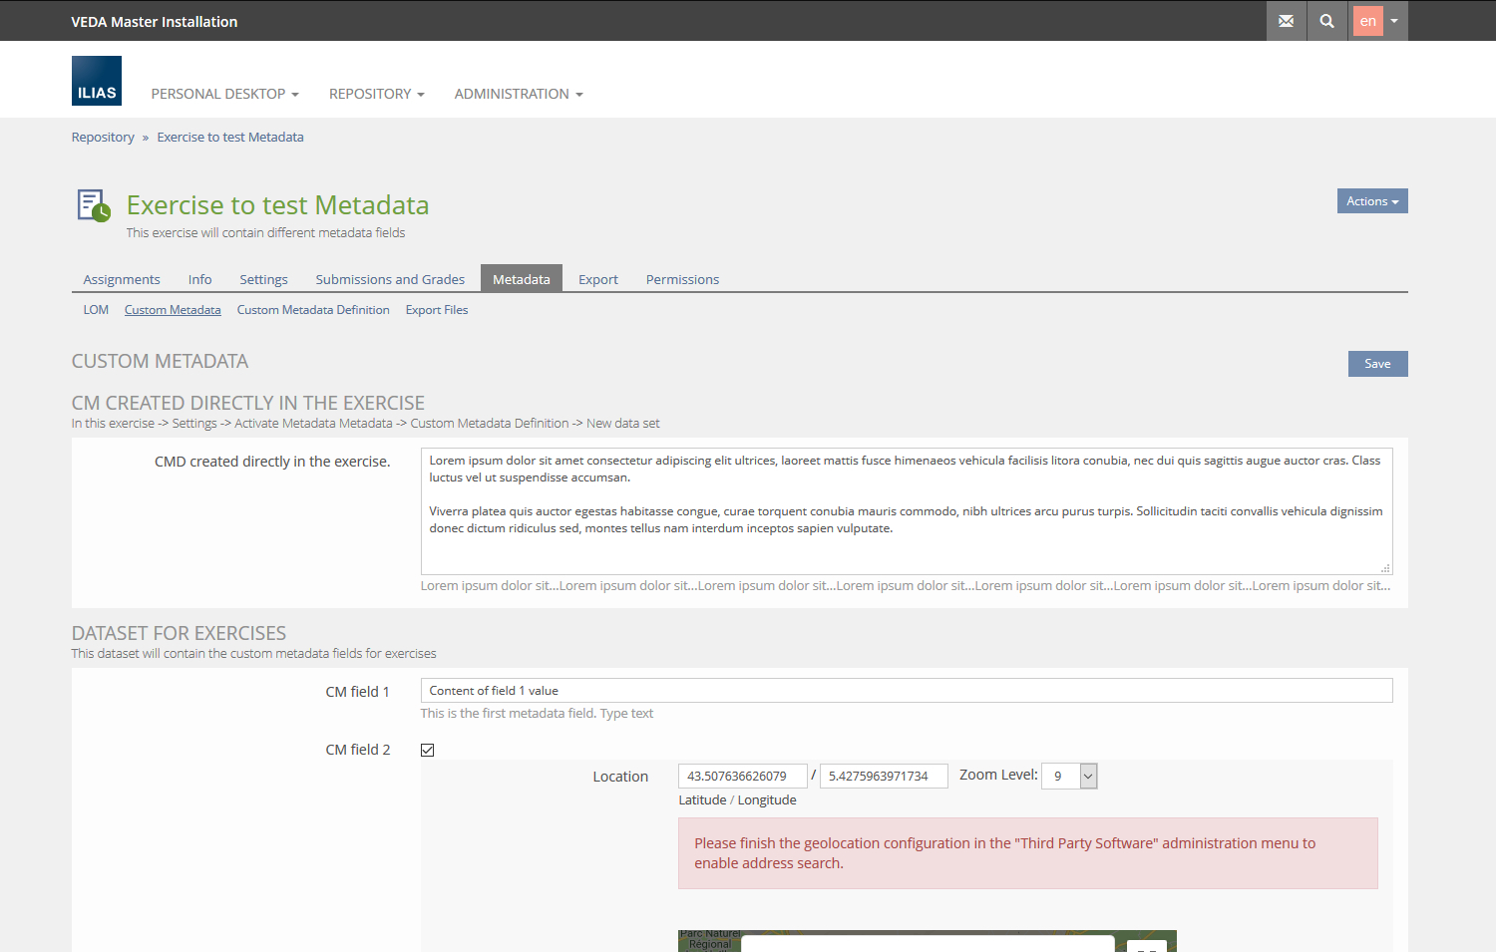Click the Latitude / Longitude caption
This screenshot has height=952, width=1496.
[738, 800]
